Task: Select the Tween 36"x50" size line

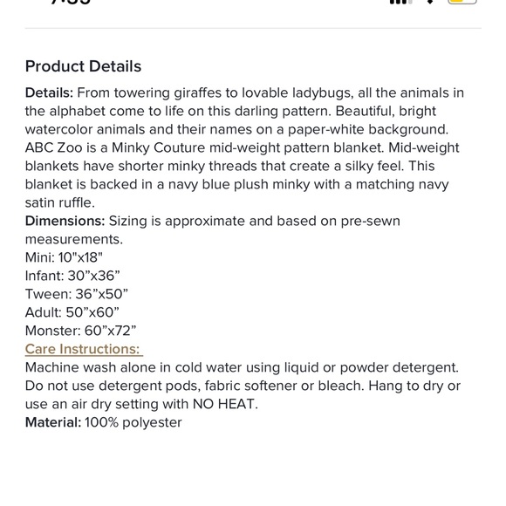Action: (x=77, y=294)
